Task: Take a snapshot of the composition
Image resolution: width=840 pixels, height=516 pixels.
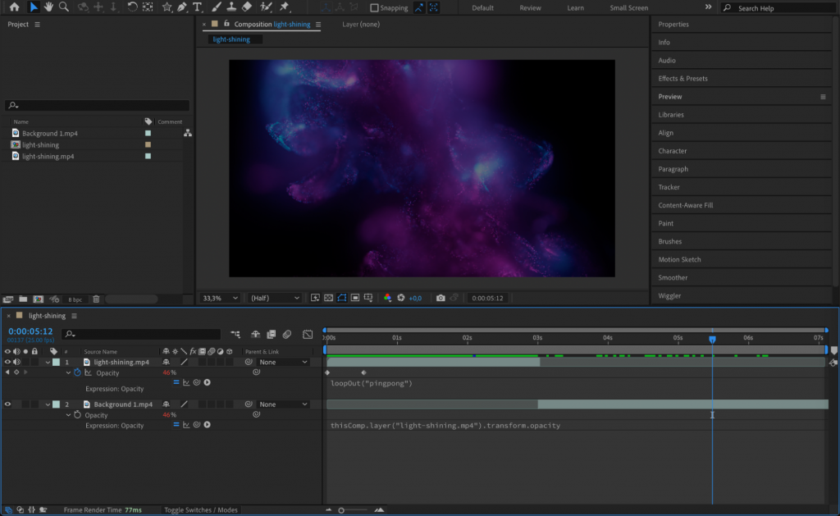Action: (x=441, y=298)
